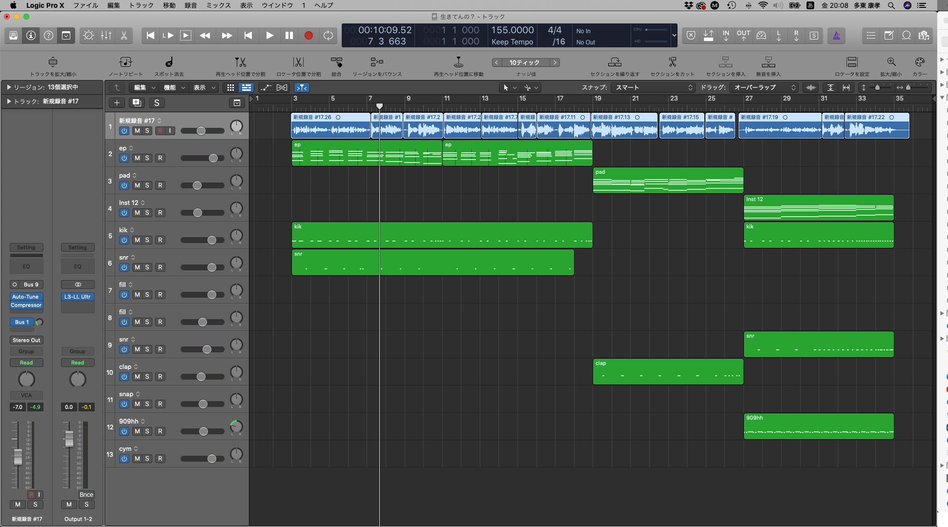
Task: Toggle the Cycle mode button
Action: coord(328,36)
